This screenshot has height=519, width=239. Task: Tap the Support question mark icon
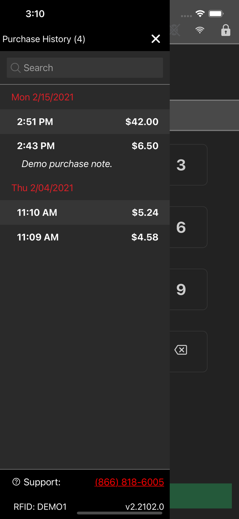[x=16, y=482]
